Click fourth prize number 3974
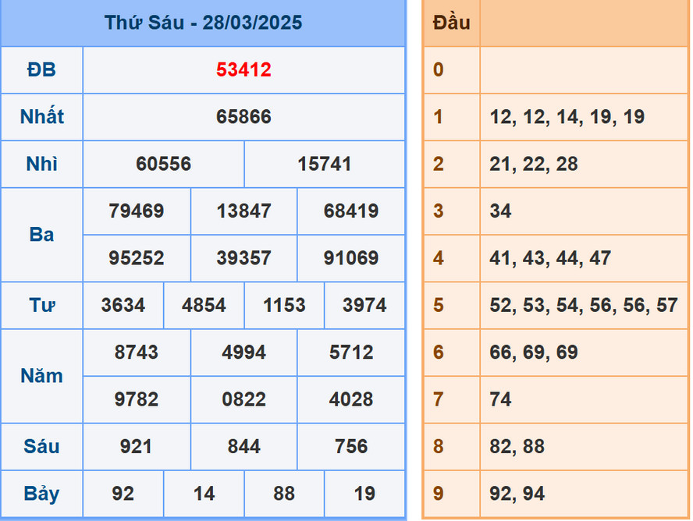The image size is (693, 521). coord(364,306)
